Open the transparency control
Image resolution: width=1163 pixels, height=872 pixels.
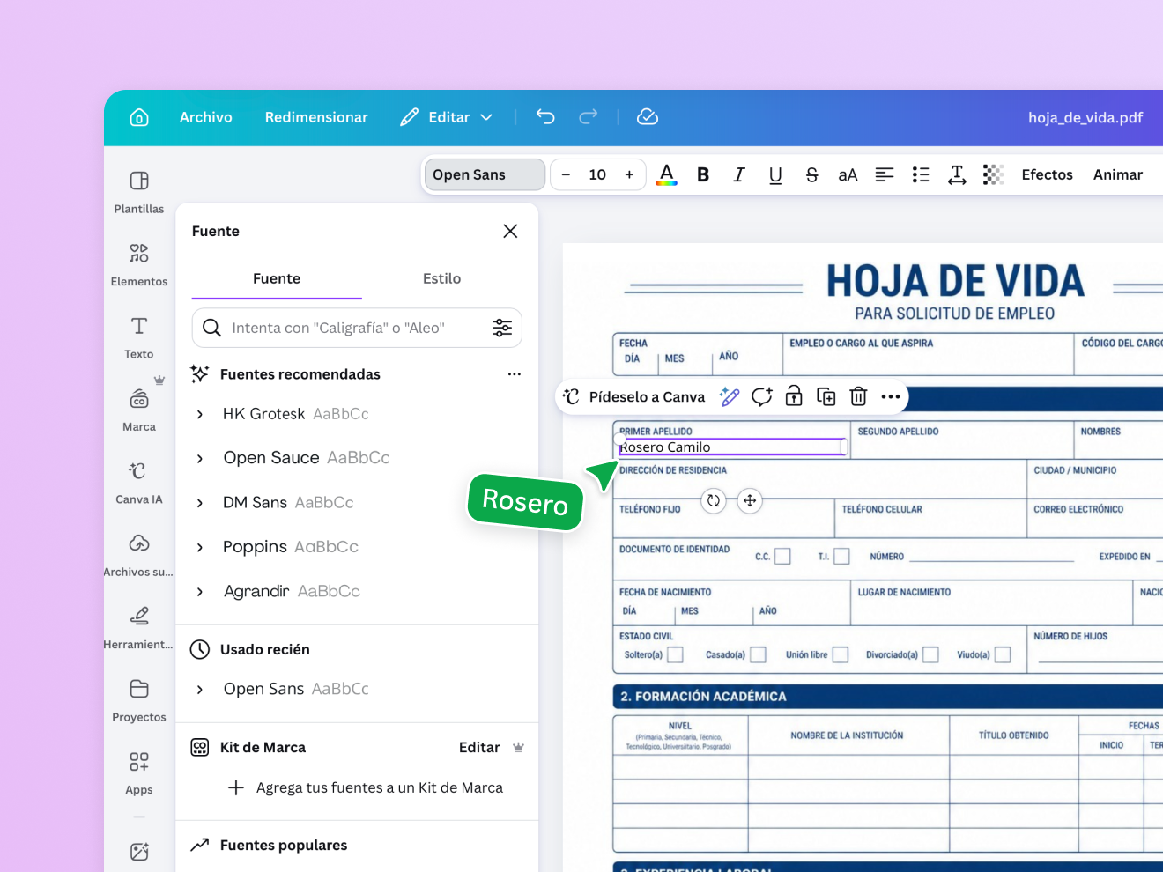(993, 174)
